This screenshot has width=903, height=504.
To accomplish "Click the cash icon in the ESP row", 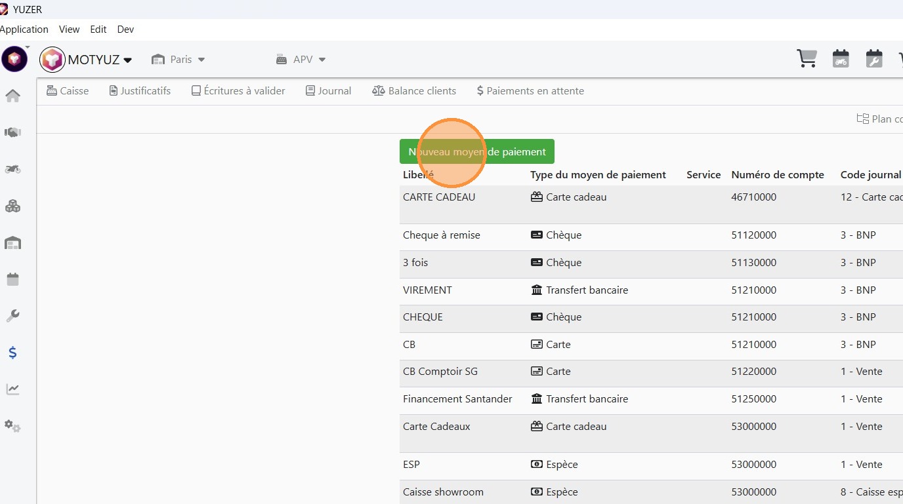I will pos(537,465).
